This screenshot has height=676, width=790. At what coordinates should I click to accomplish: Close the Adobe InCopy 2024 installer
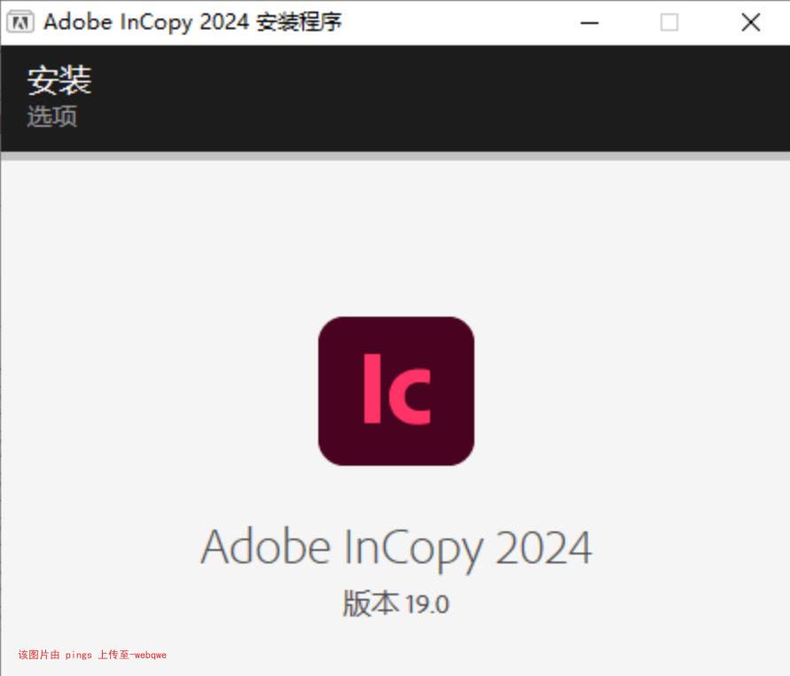coord(751,23)
